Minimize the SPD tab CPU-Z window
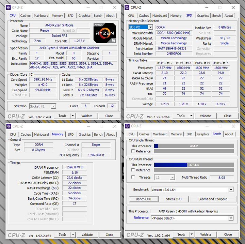Image resolution: width=245 pixels, height=244 pixels. click(x=207, y=7)
